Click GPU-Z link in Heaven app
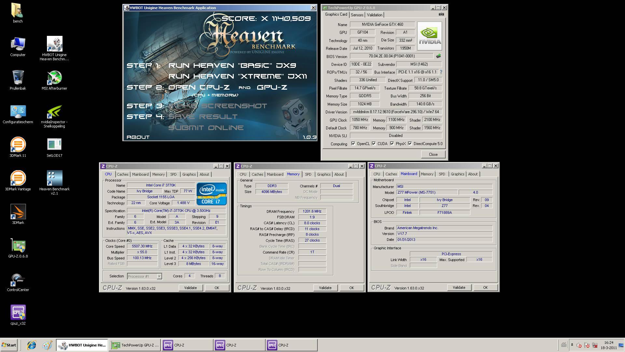Viewport: 625px width, 352px height. (x=272, y=87)
